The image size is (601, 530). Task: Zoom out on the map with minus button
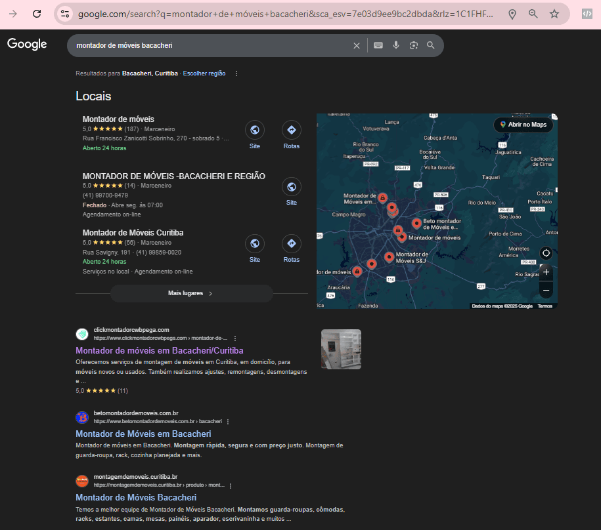point(546,289)
